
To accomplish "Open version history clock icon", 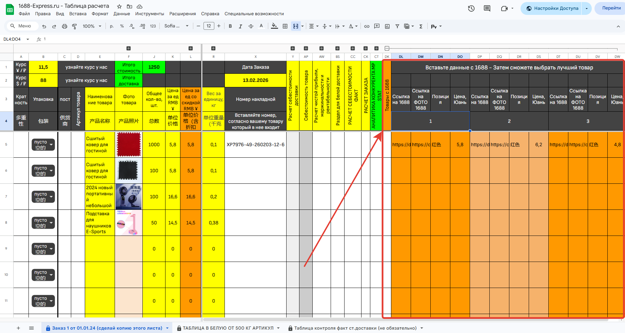I will coord(471,8).
